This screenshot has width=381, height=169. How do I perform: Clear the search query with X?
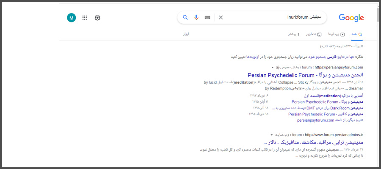click(x=221, y=17)
